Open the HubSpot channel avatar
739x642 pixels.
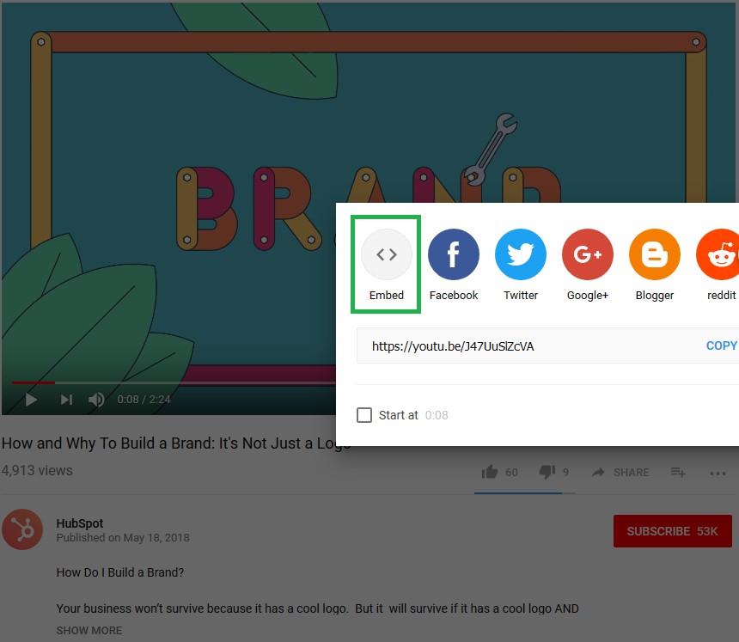[x=22, y=529]
